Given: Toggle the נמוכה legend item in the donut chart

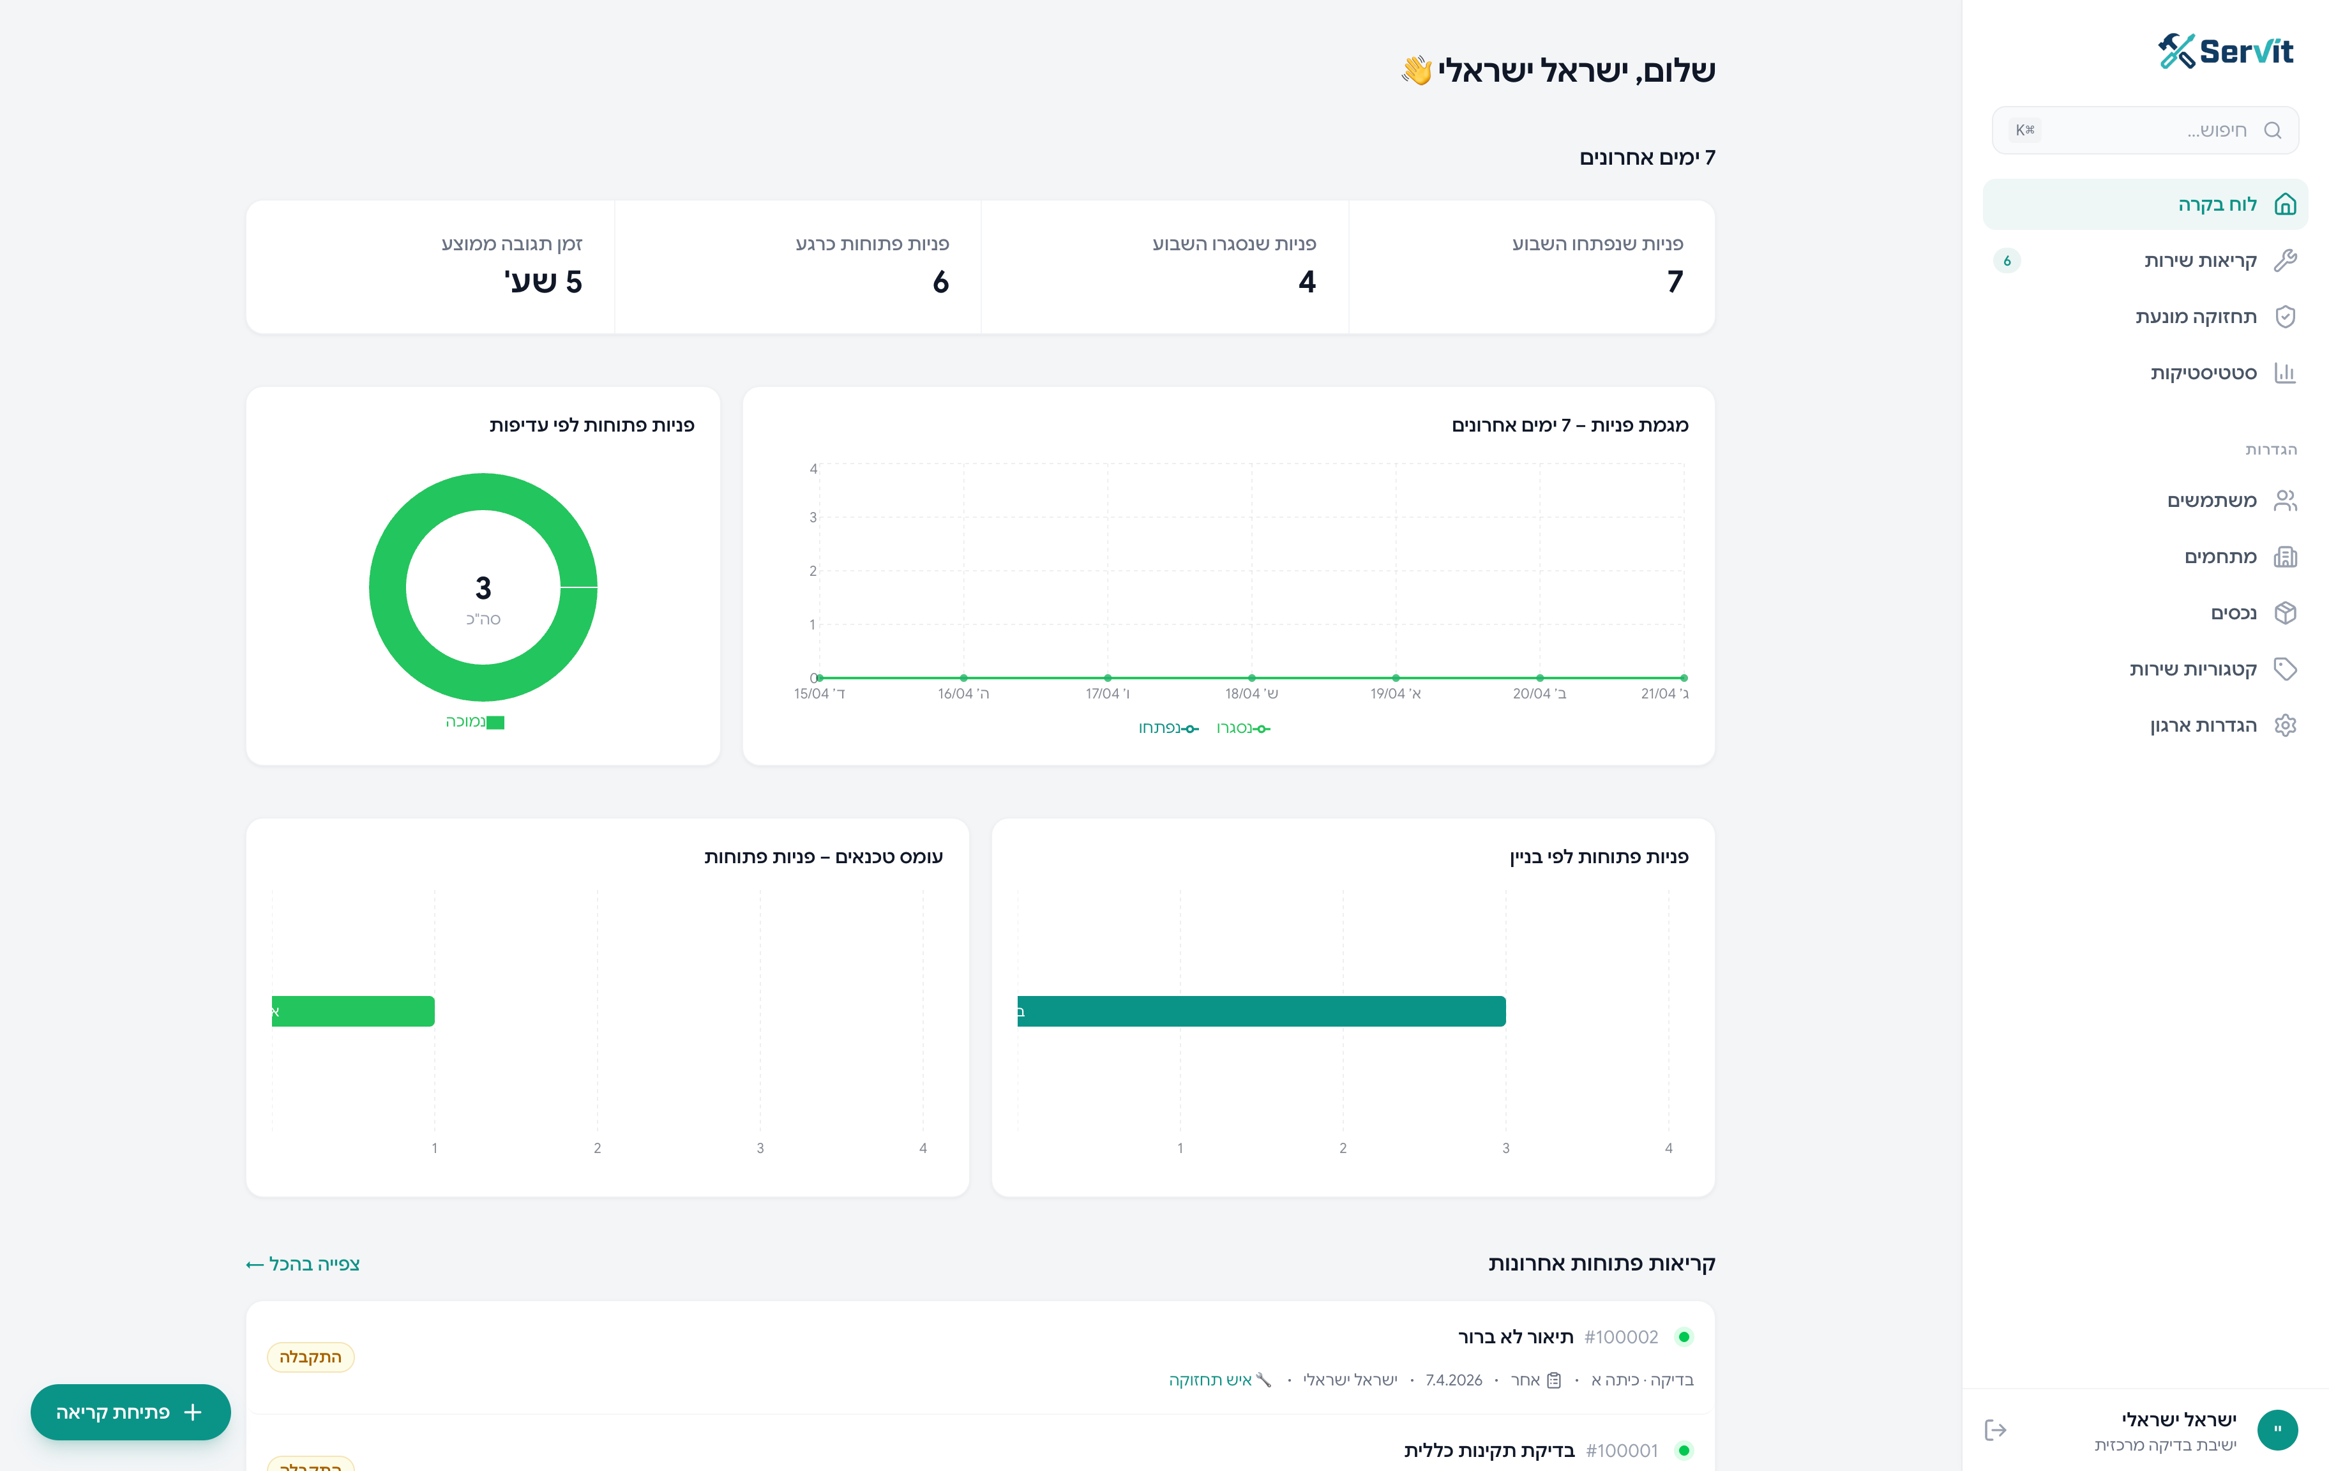Looking at the screenshot, I should pos(475,721).
